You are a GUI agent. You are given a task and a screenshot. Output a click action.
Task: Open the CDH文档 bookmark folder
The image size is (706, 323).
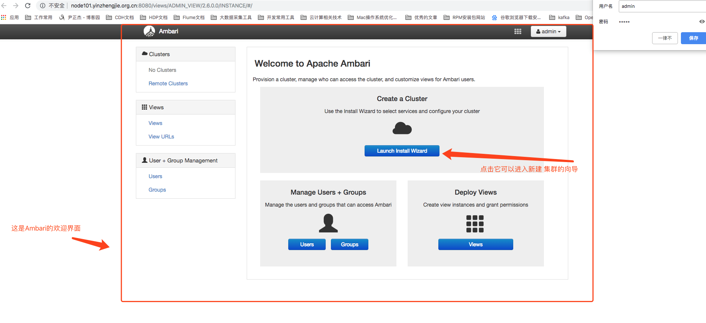[120, 18]
